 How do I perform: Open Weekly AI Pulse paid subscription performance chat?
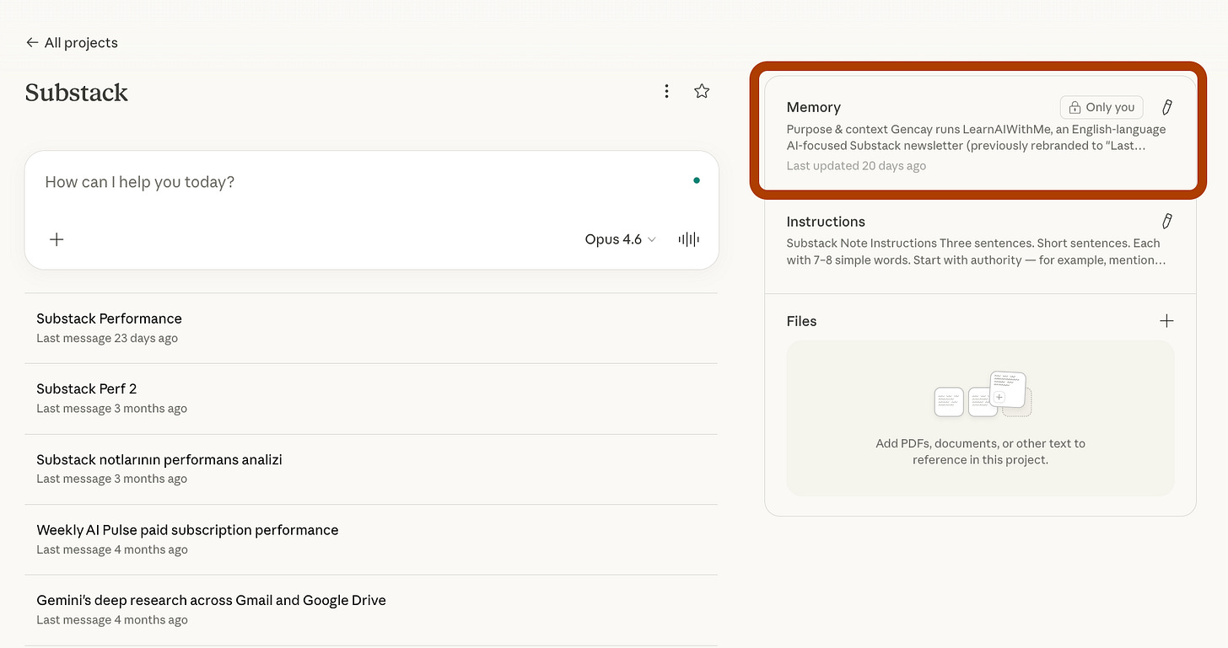pyautogui.click(x=371, y=539)
